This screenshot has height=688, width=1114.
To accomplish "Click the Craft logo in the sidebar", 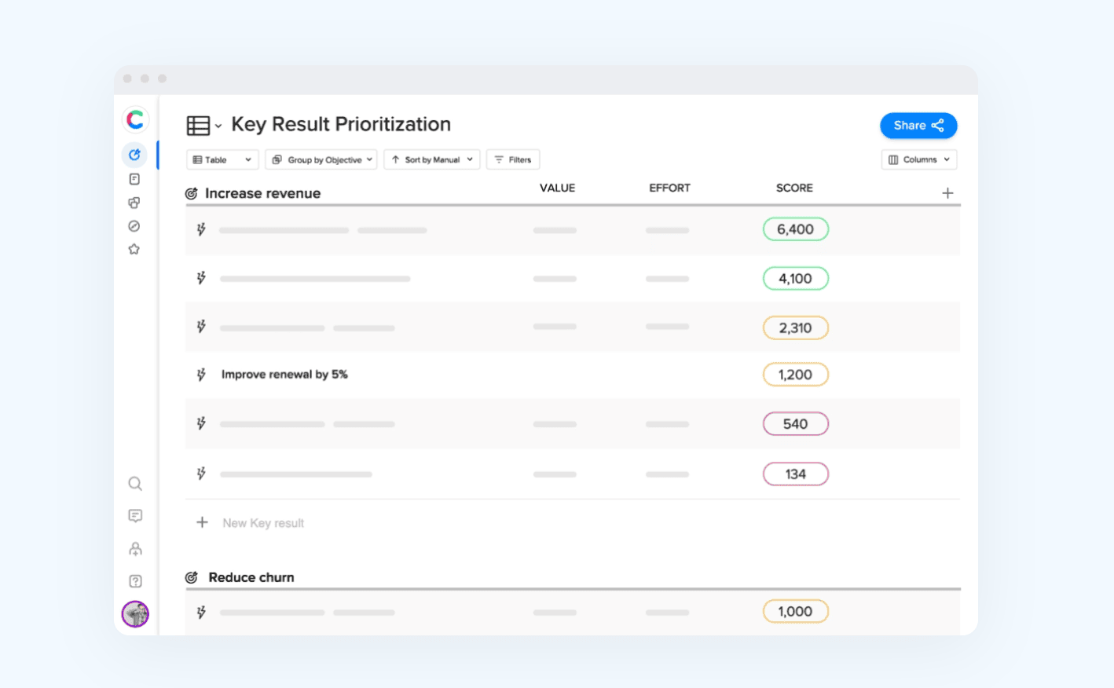I will (135, 119).
